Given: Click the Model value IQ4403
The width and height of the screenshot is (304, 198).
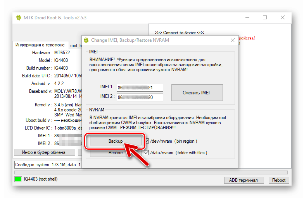Looking at the screenshot, I should [61, 60].
